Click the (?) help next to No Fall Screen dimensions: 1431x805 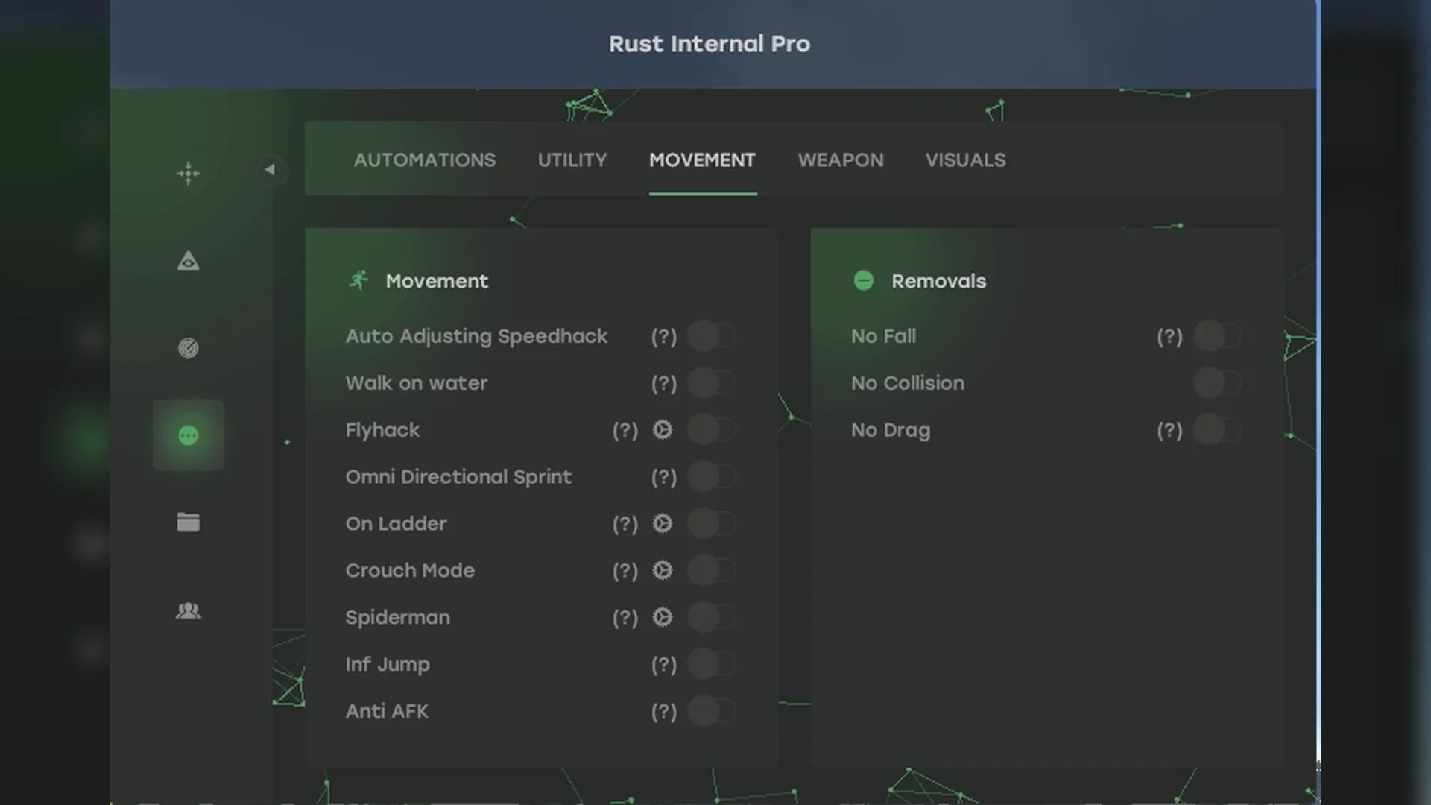click(1169, 337)
